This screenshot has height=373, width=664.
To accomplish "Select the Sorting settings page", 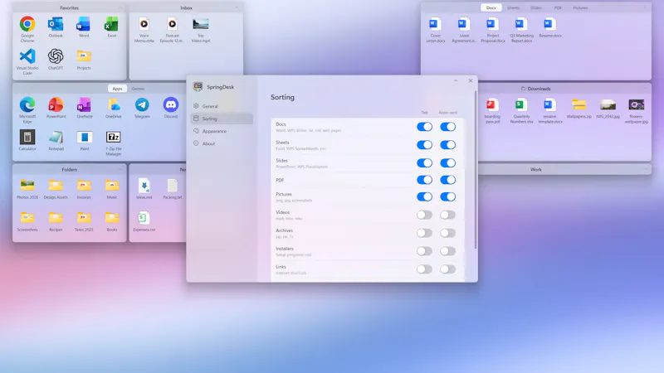I will coord(222,119).
